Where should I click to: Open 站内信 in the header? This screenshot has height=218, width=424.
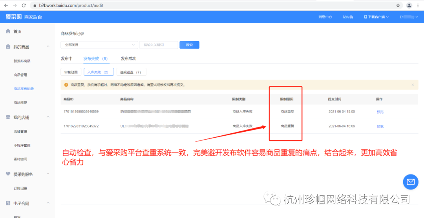pos(348,17)
